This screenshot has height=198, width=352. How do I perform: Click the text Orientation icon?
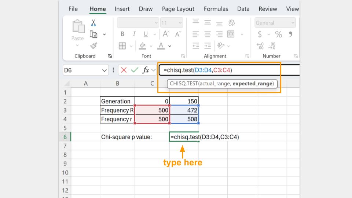221,46
